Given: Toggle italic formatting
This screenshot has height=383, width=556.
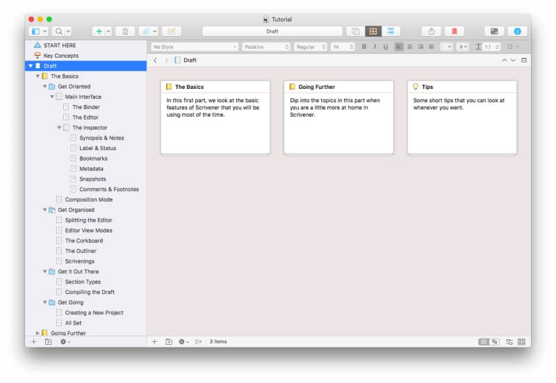Looking at the screenshot, I should click(375, 47).
